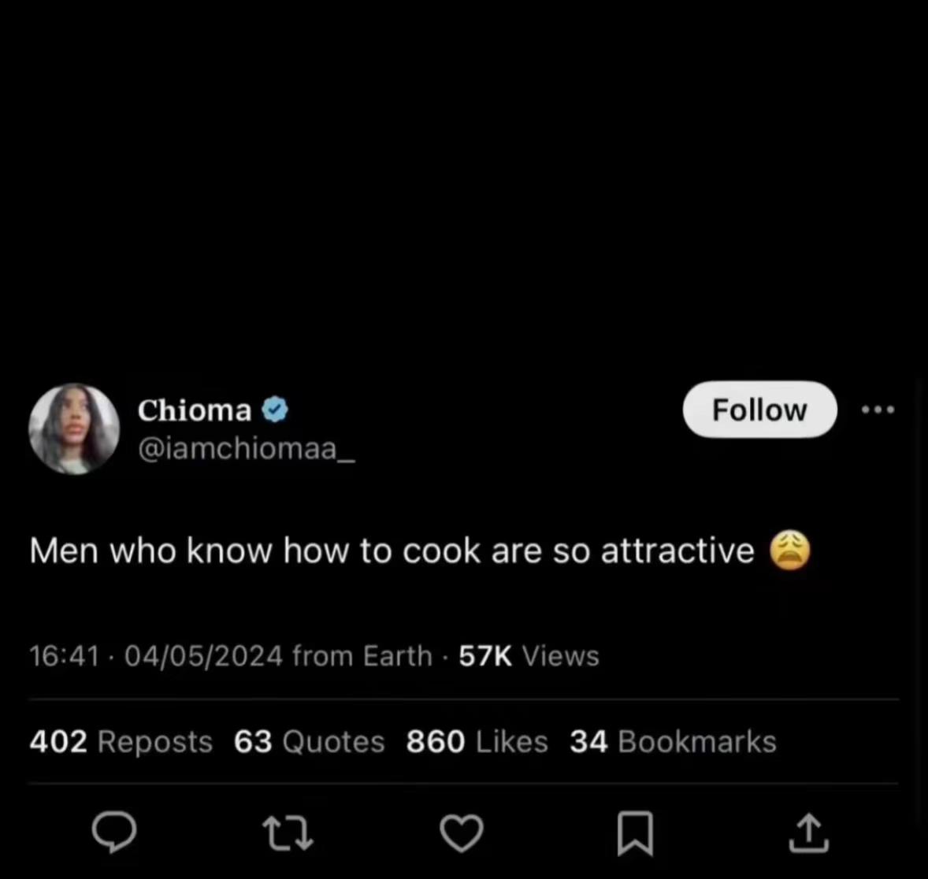View the 402 Reposts list
This screenshot has height=879, width=928.
121,741
